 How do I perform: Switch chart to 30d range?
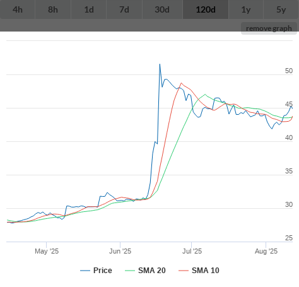point(162,9)
